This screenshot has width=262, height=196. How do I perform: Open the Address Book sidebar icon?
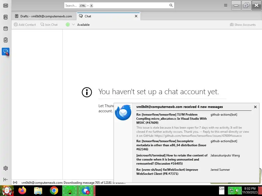coord(6,17)
